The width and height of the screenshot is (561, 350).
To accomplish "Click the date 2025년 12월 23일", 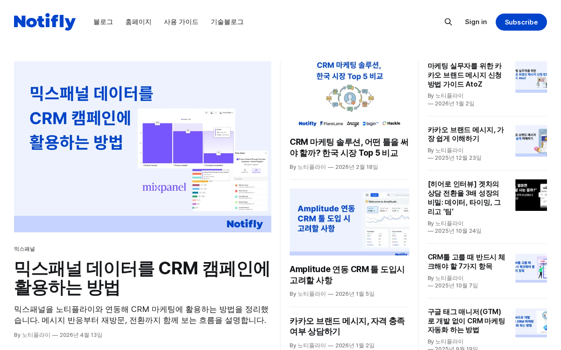I will [x=458, y=157].
